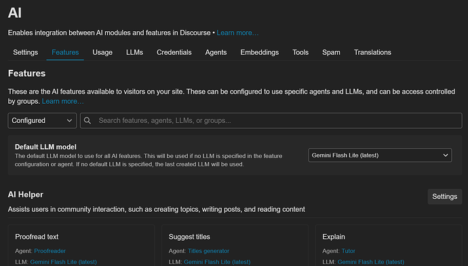Open the Agents tab
468x266 pixels.
(x=216, y=52)
